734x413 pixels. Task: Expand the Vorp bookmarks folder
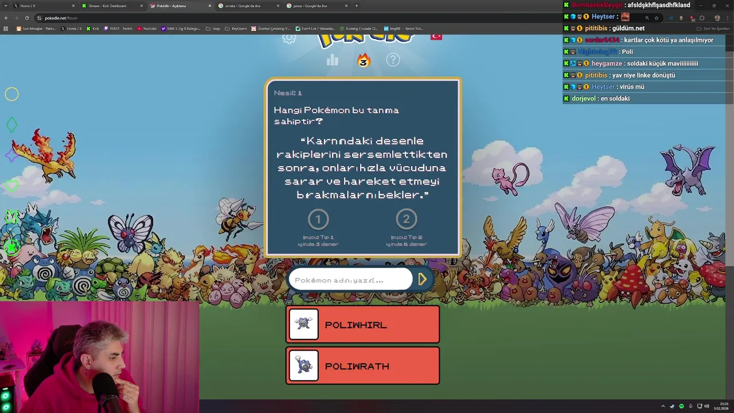[x=213, y=28]
